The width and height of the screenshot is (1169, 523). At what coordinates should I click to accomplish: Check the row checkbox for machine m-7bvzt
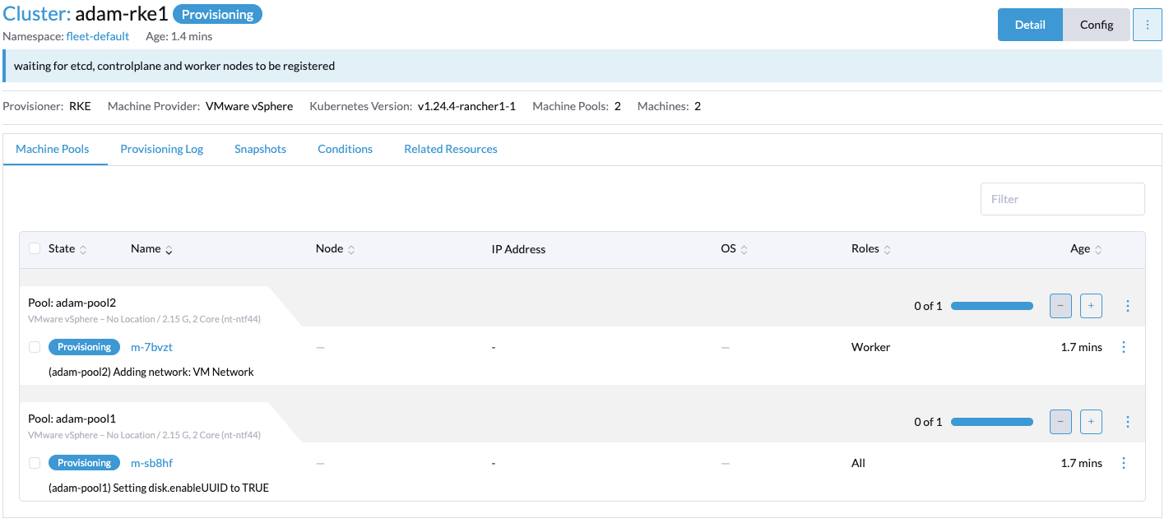(x=34, y=346)
